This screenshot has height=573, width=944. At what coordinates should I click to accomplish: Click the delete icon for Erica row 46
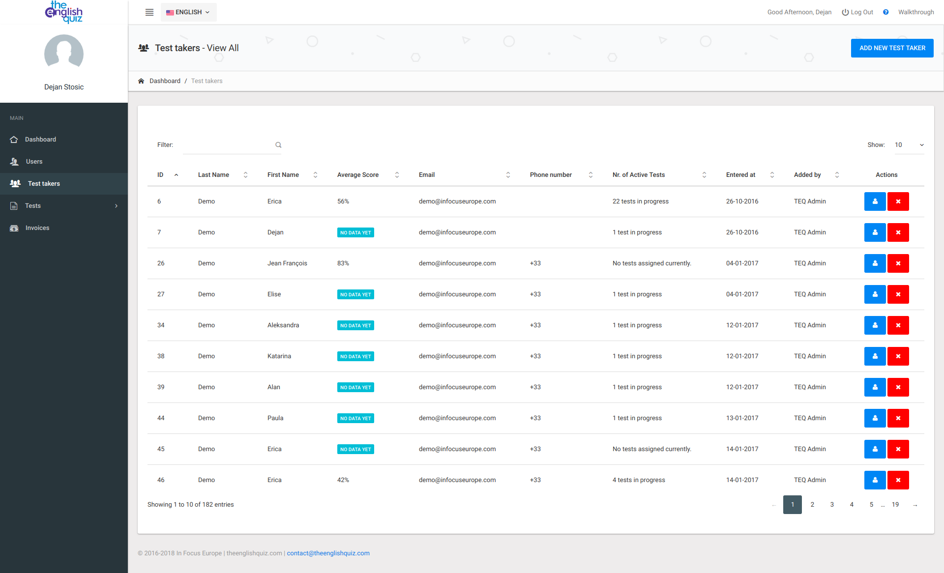(x=898, y=479)
